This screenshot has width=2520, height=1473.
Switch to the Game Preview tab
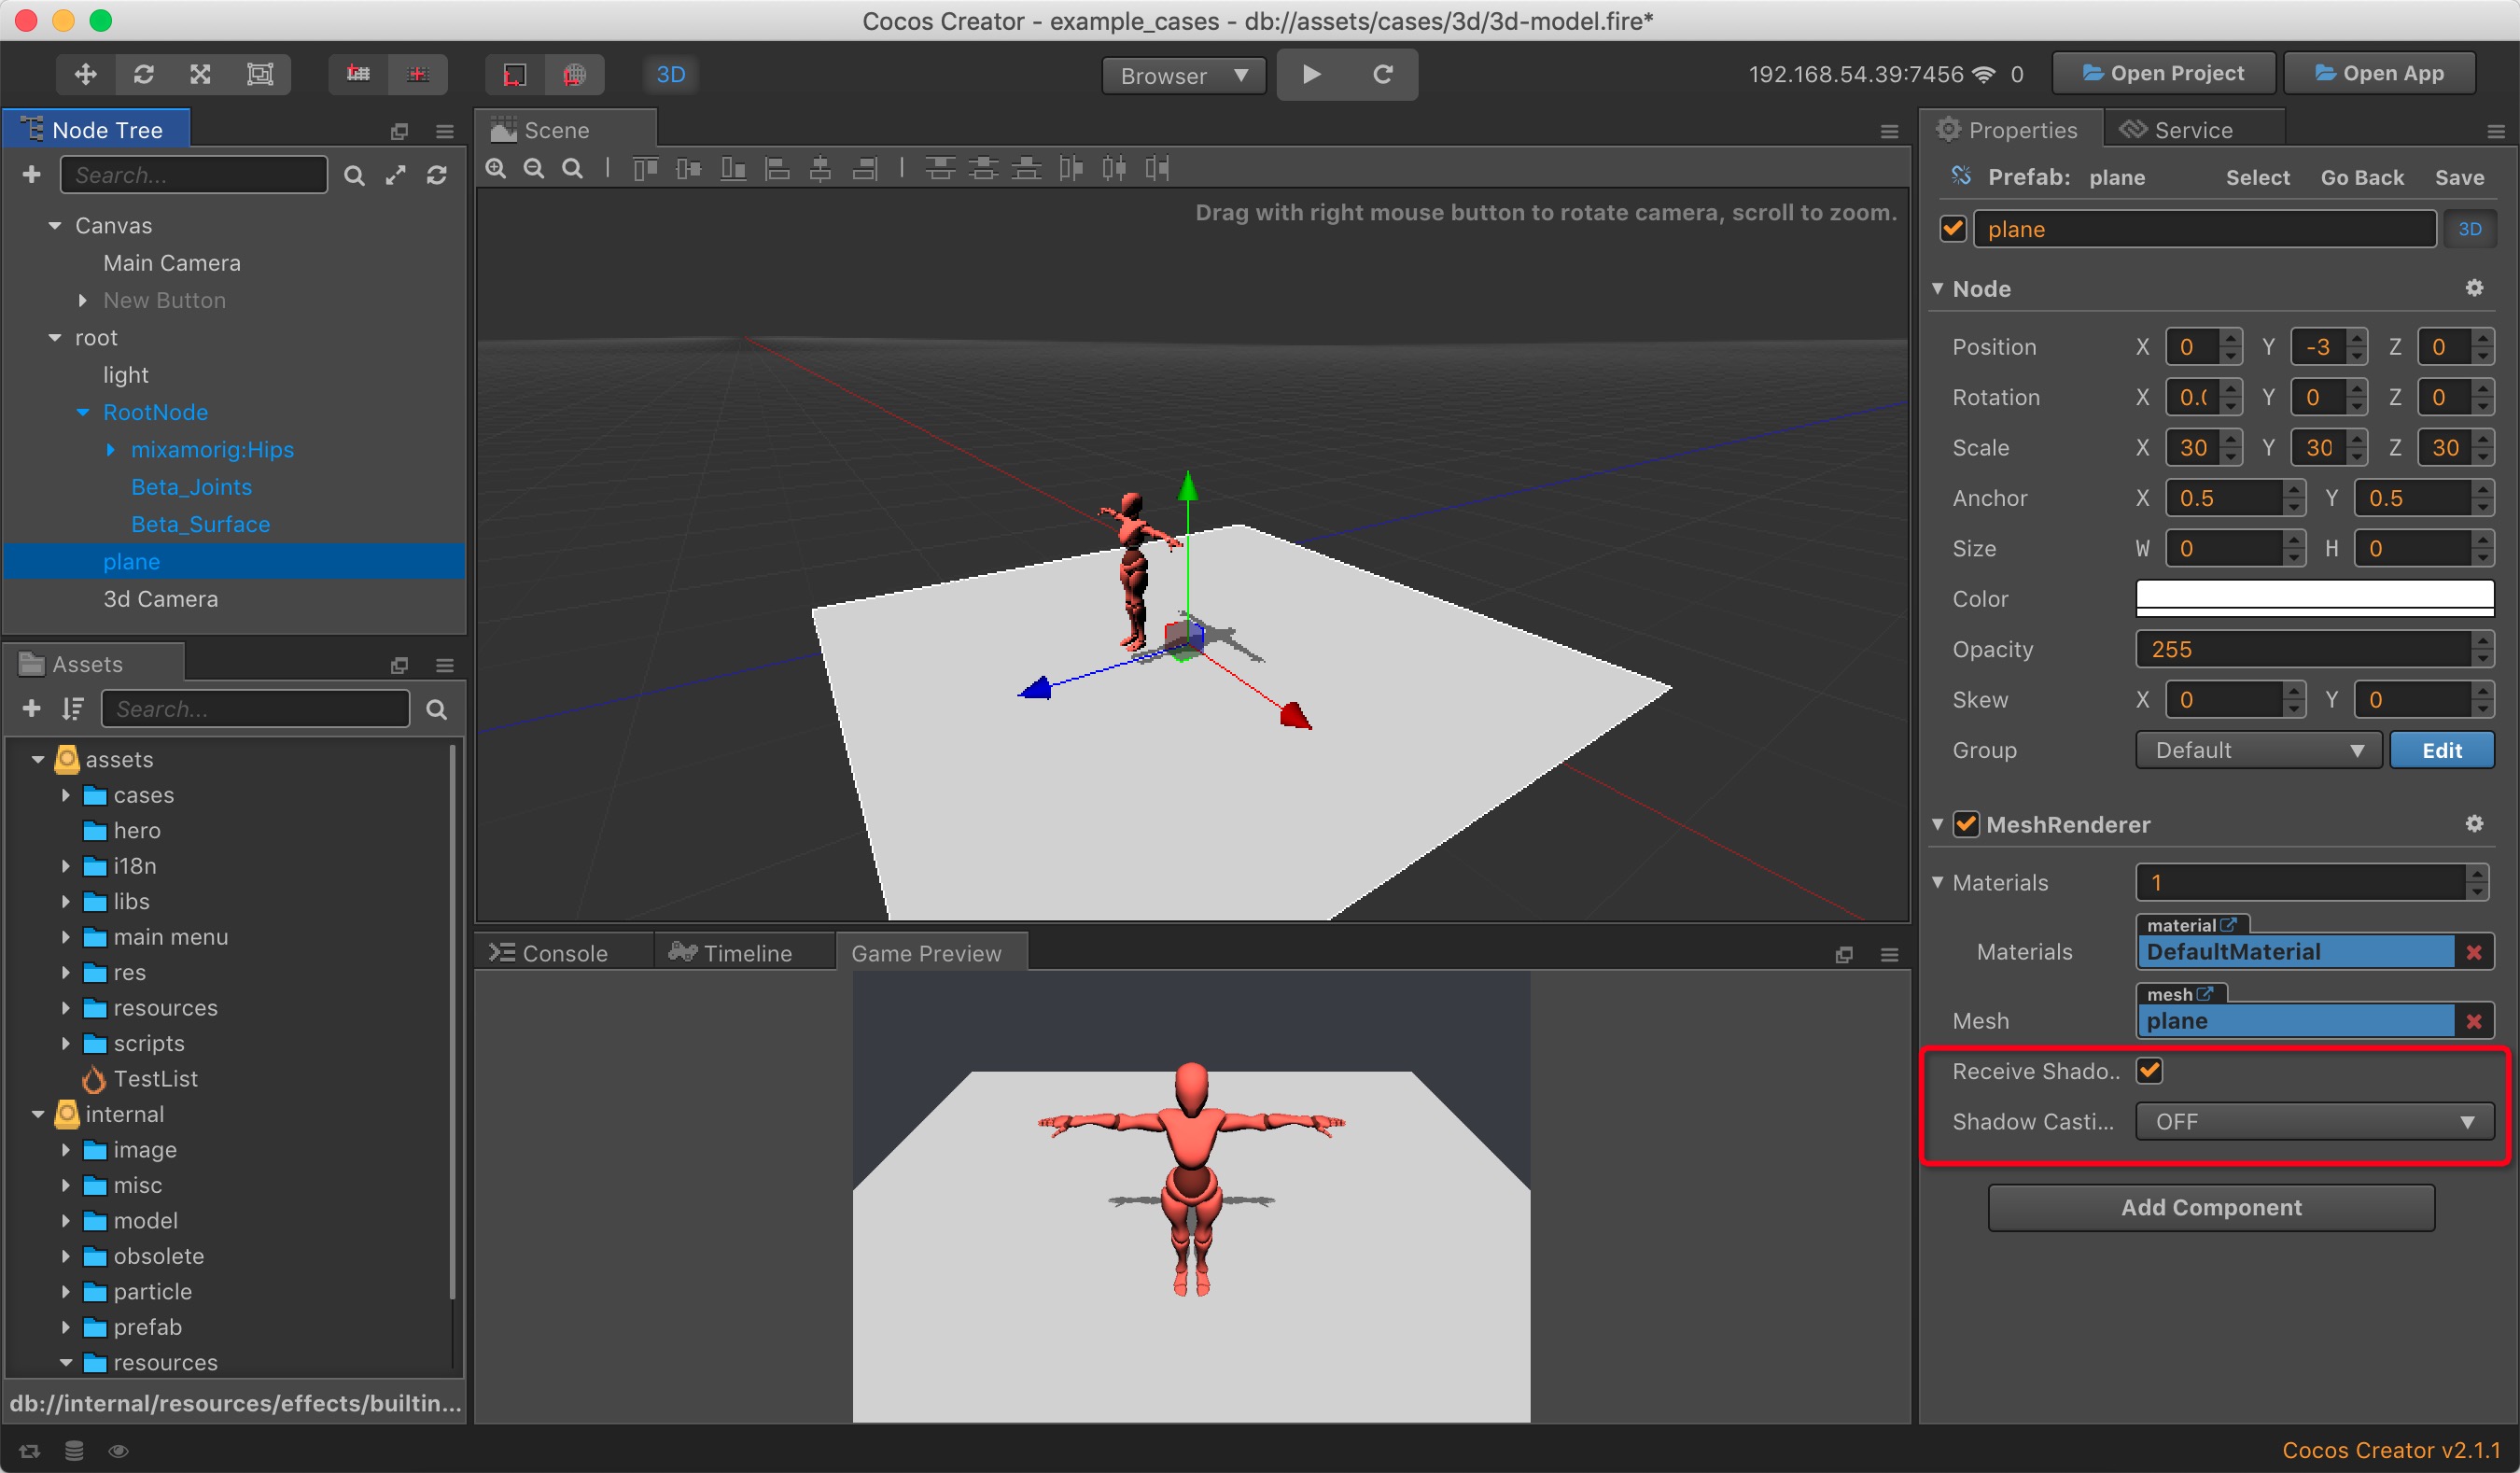(925, 952)
